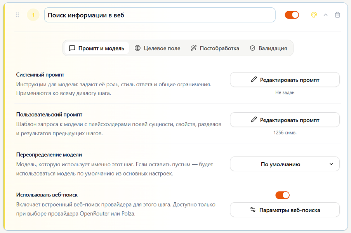Select the Валидация tab
This screenshot has width=351, height=233.
click(x=268, y=48)
